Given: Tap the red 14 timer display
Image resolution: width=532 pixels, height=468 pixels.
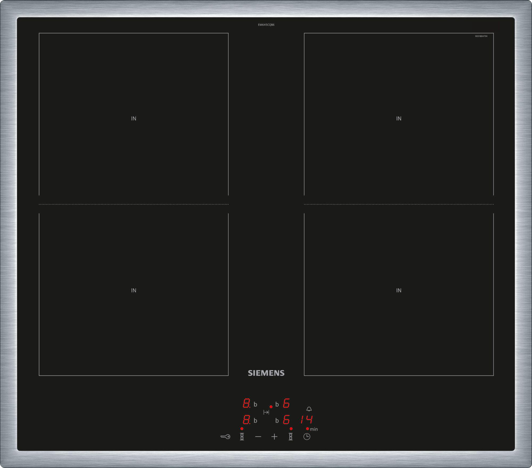Looking at the screenshot, I should [307, 420].
